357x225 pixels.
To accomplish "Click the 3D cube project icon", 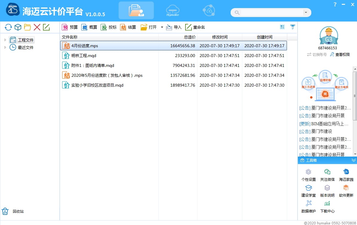I will [x=18, y=27].
